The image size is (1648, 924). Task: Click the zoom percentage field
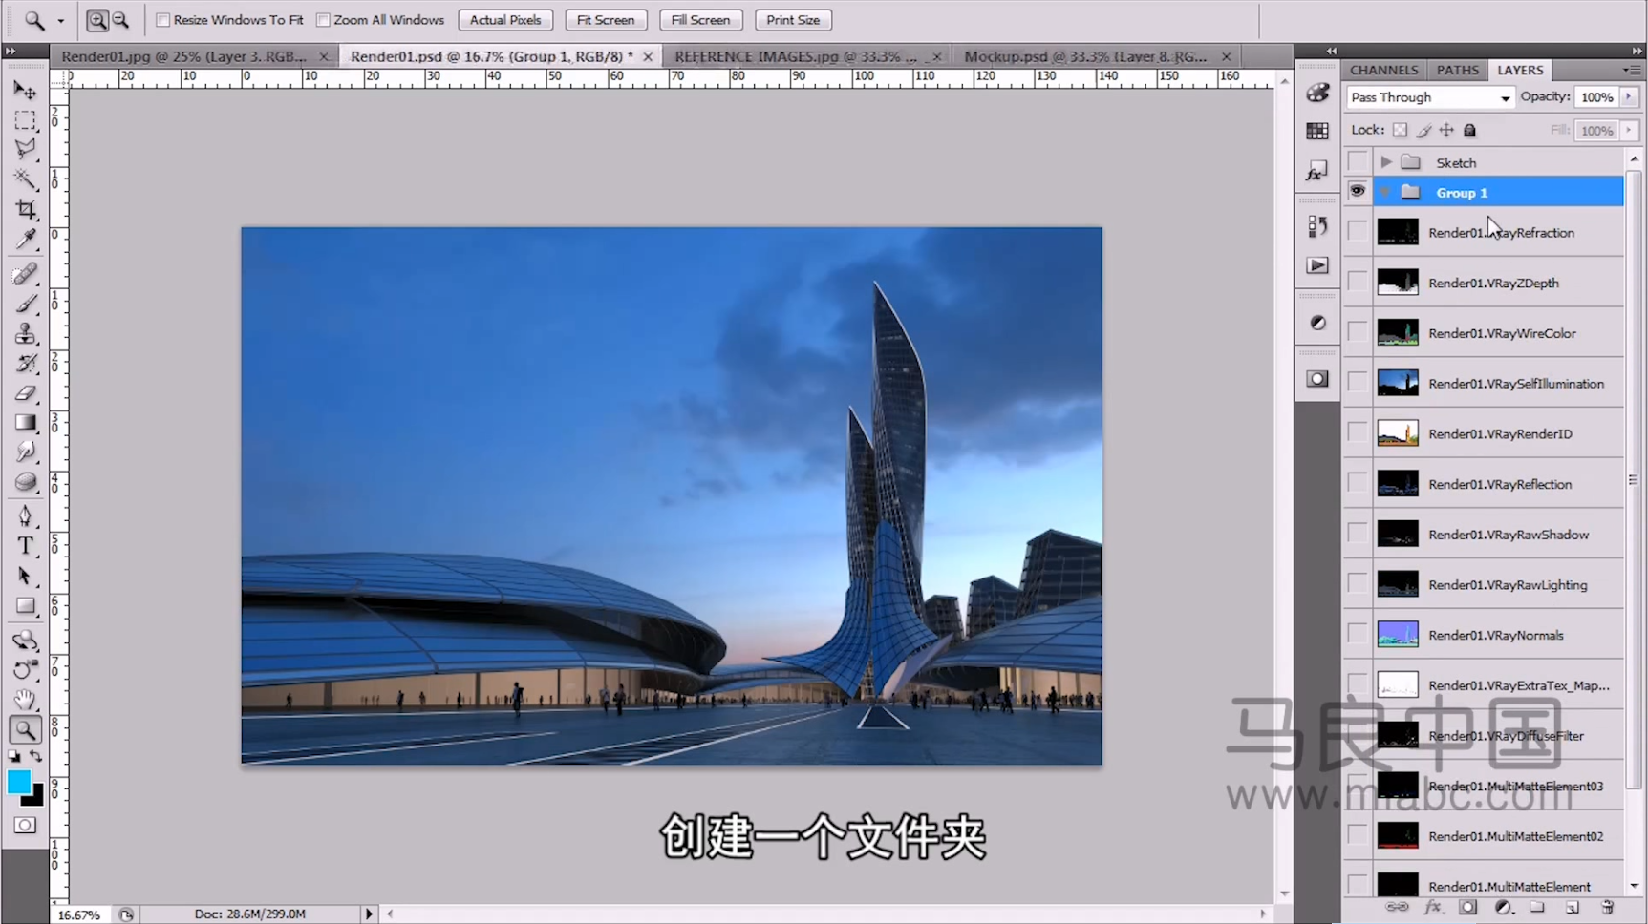pyautogui.click(x=78, y=914)
